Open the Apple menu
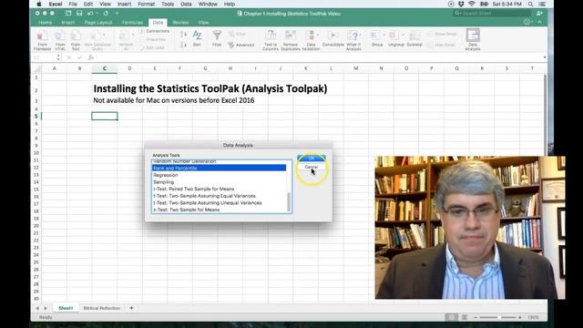The image size is (583, 328). [39, 4]
